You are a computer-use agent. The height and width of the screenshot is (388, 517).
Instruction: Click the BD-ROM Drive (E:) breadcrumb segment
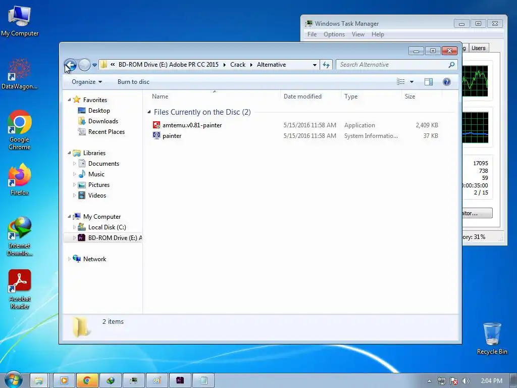[169, 65]
